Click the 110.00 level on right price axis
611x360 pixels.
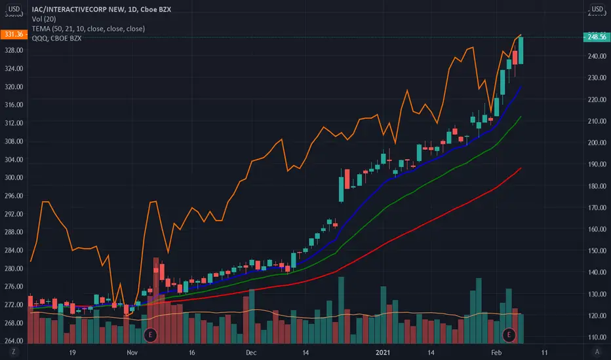pos(597,337)
